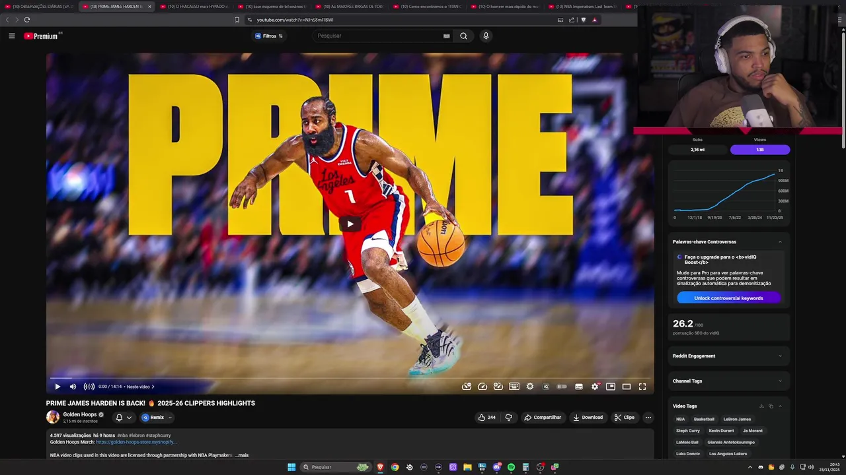This screenshot has width=846, height=475.
Task: Download video tags icon
Action: click(761, 406)
